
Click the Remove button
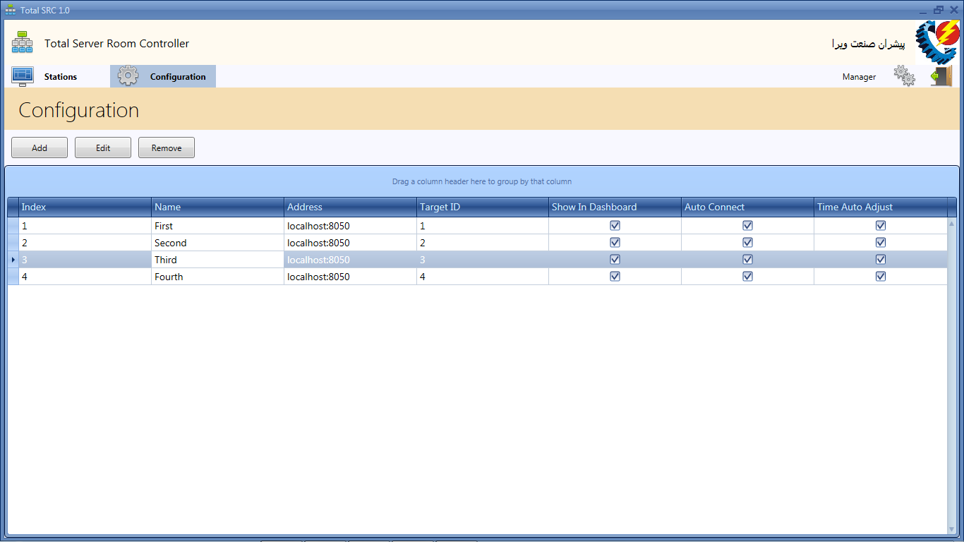click(167, 147)
